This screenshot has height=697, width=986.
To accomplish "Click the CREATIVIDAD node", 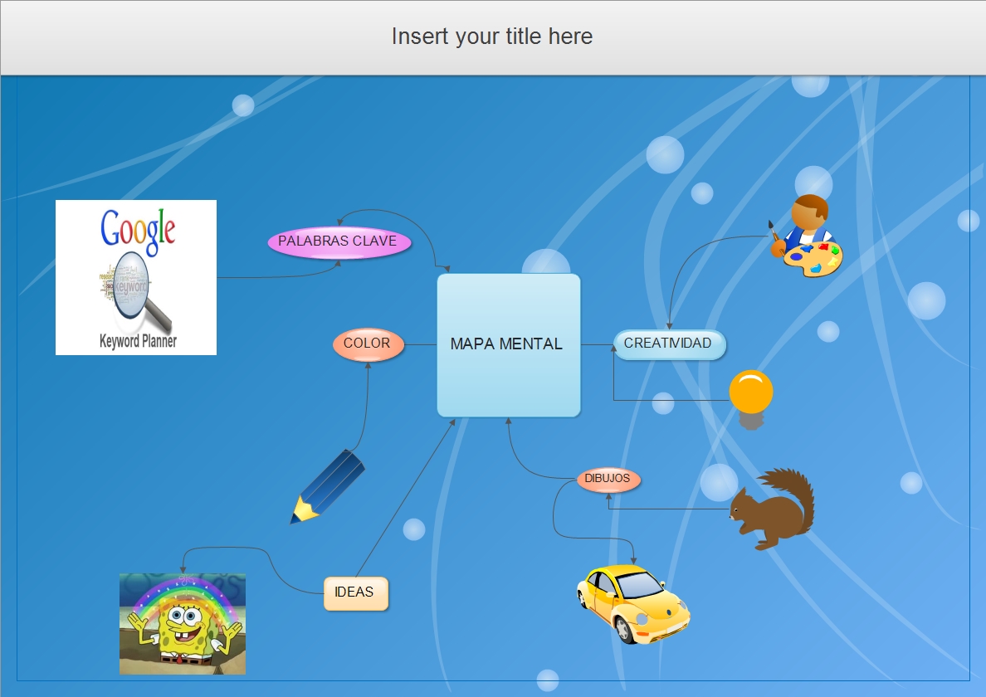I will 669,344.
